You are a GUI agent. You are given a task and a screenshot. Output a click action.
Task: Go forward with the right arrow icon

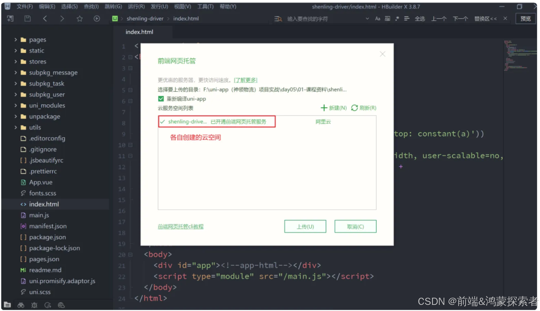tap(62, 19)
